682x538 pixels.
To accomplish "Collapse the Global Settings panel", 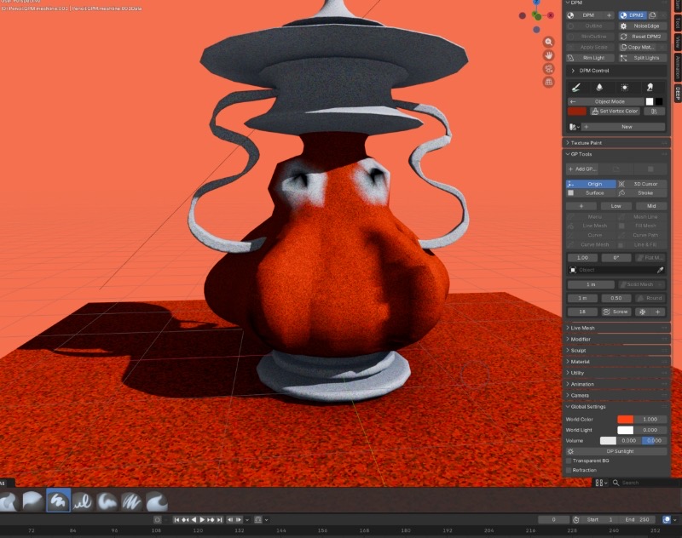I will coord(616,407).
